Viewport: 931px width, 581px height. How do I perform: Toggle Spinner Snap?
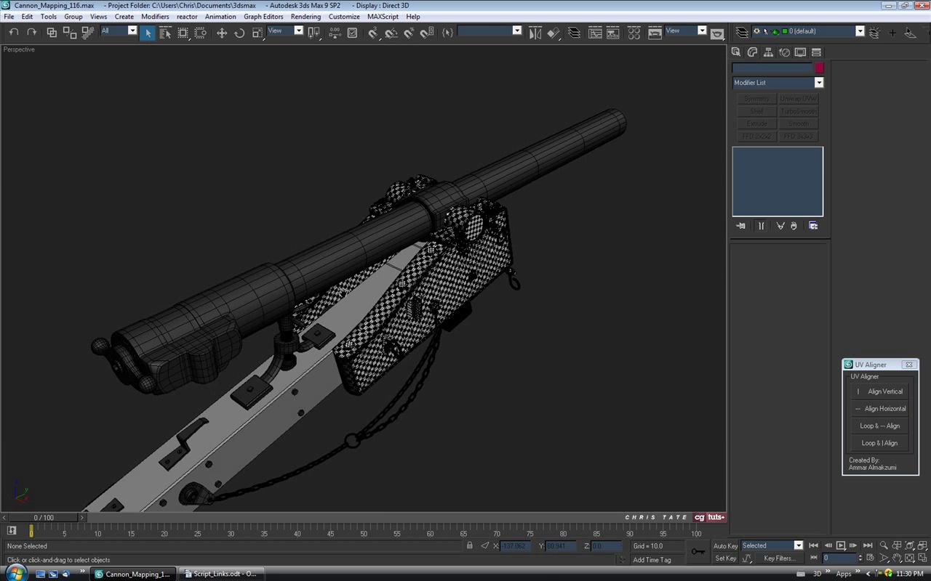[427, 32]
